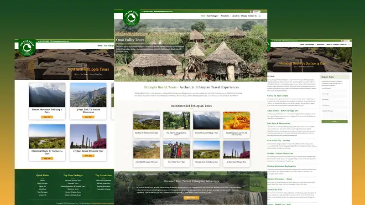Open Historical Route by Surface card on homepage
Screen dimensions: 365x205
coord(206,154)
